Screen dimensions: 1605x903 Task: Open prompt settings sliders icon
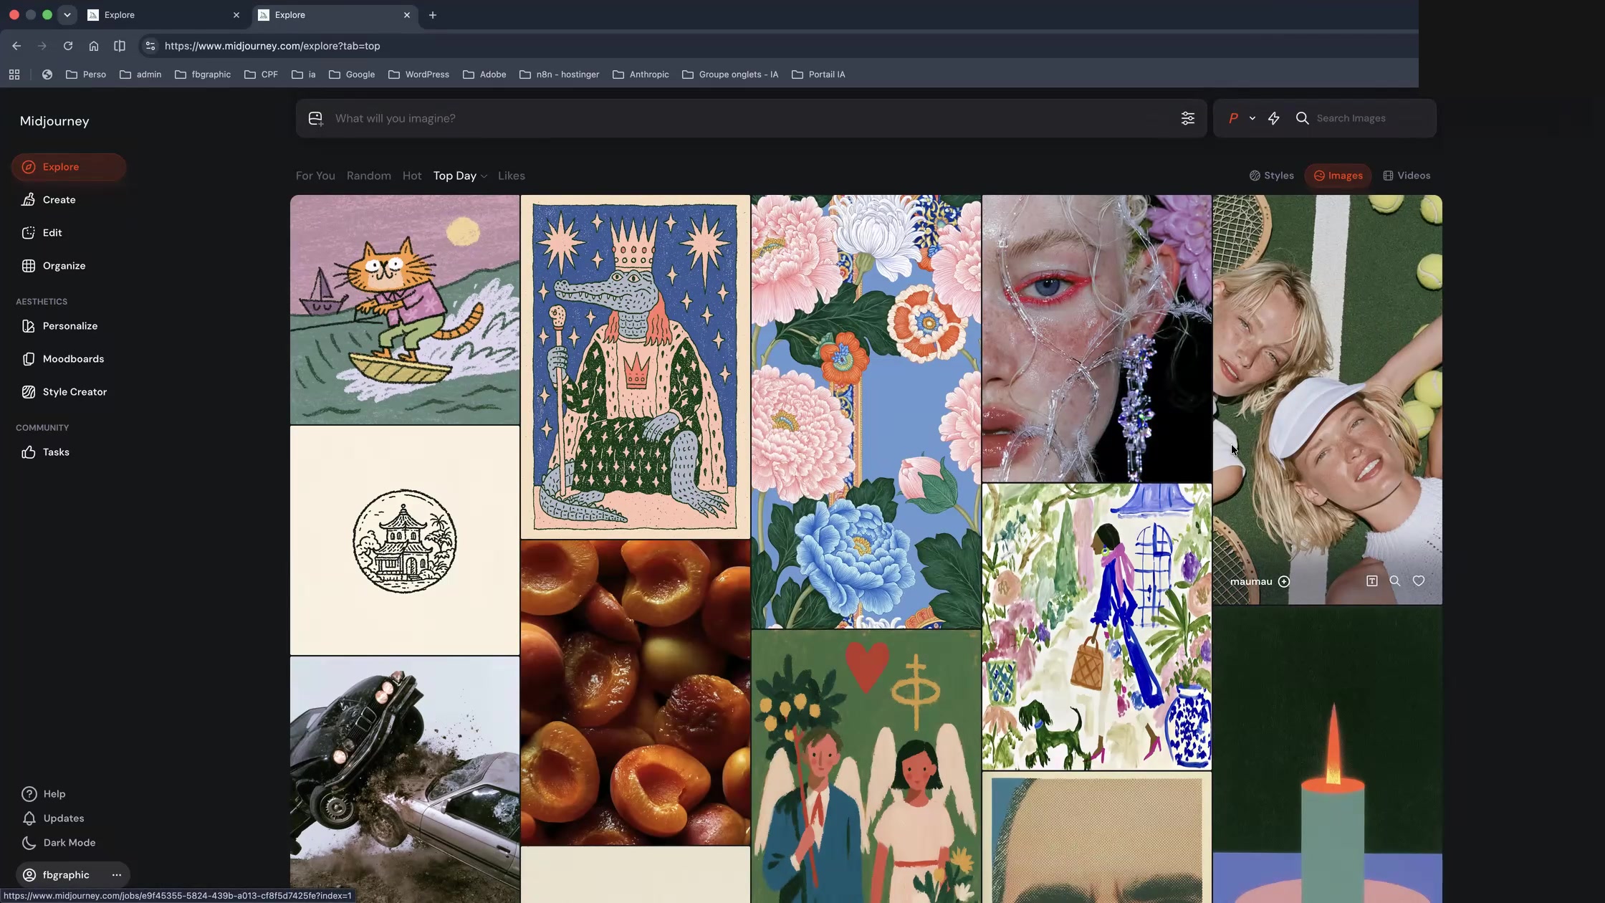(x=1187, y=118)
